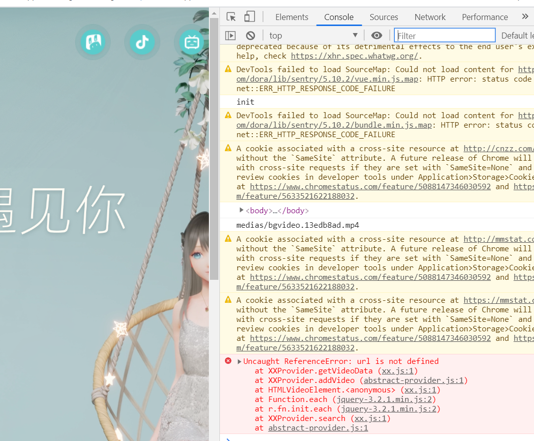
Task: Open the more tabs chevron in DevTools
Action: [x=525, y=17]
